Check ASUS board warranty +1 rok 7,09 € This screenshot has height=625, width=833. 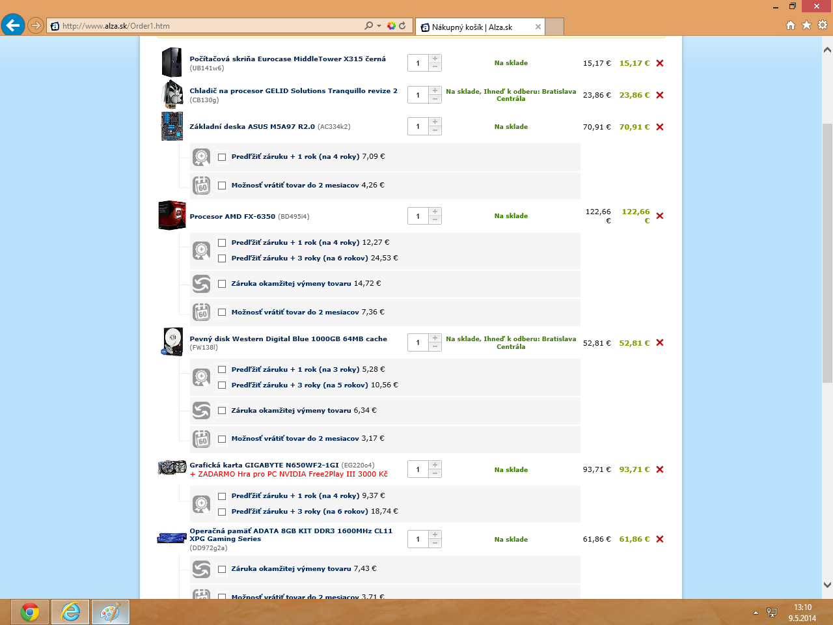222,157
